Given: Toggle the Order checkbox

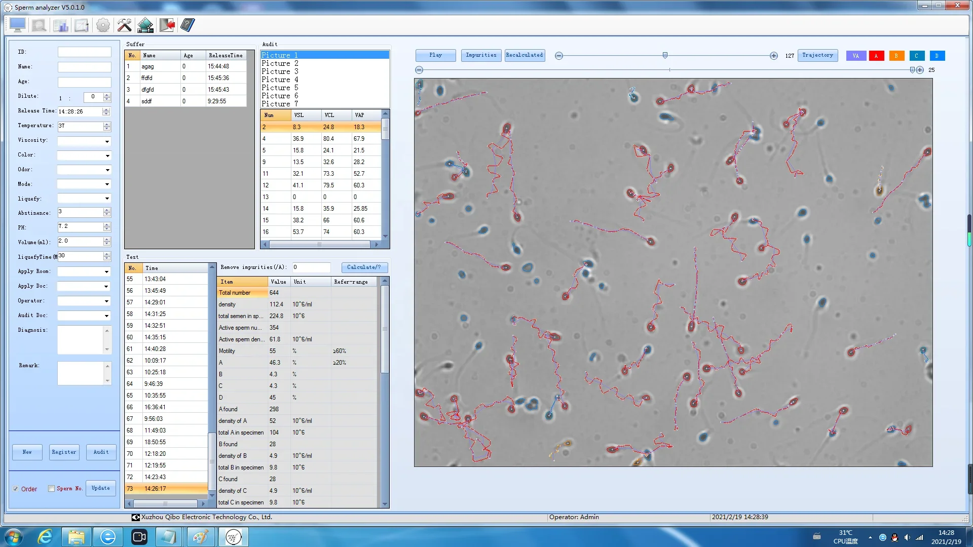Looking at the screenshot, I should (16, 489).
